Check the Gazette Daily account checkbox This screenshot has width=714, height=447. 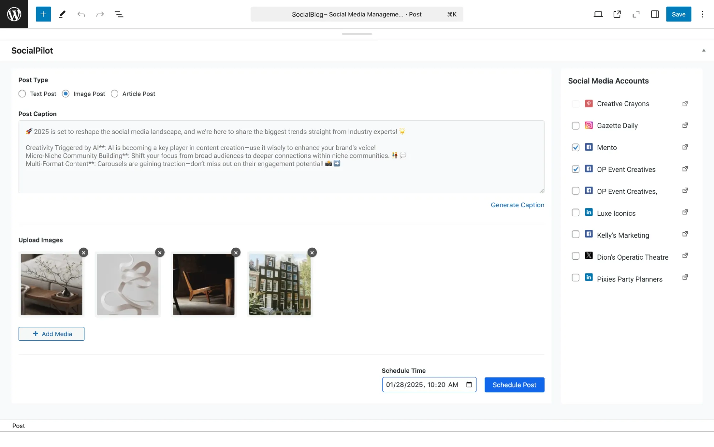pyautogui.click(x=575, y=126)
